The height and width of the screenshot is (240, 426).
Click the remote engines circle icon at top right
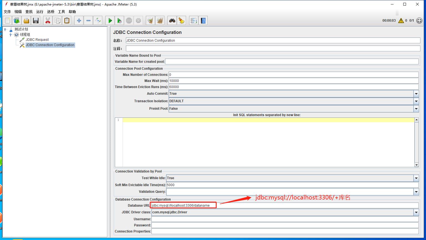(419, 21)
